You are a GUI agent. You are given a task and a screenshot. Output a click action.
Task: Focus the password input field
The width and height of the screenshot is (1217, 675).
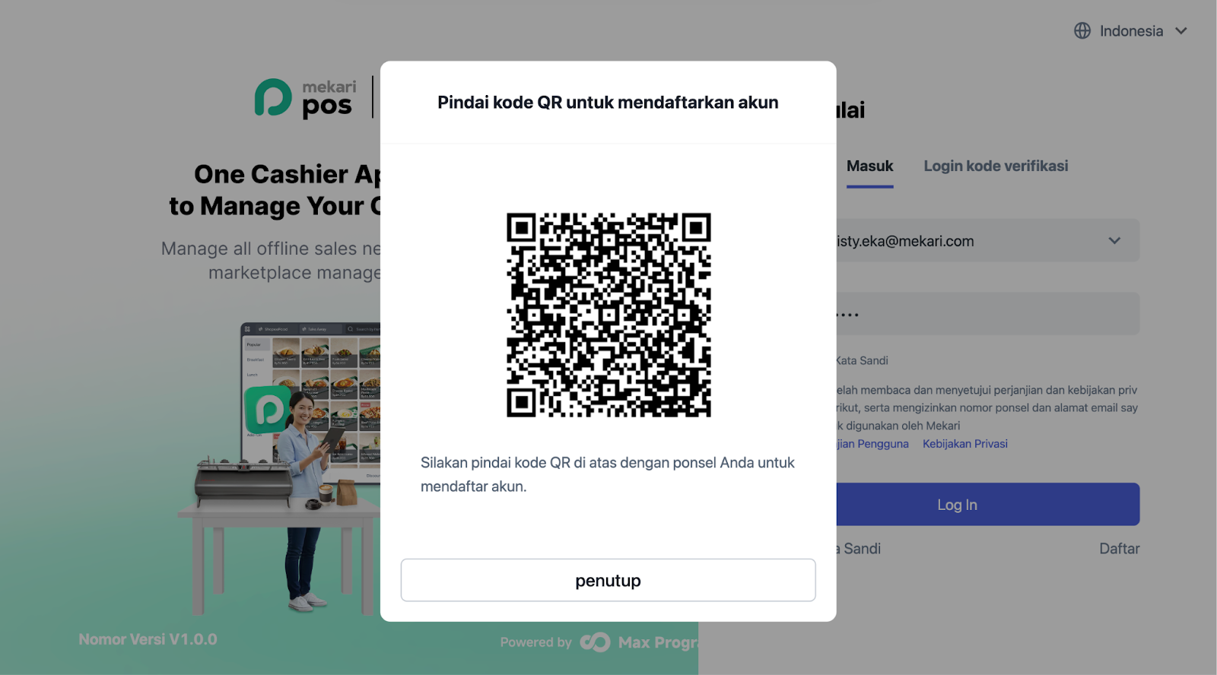click(987, 314)
